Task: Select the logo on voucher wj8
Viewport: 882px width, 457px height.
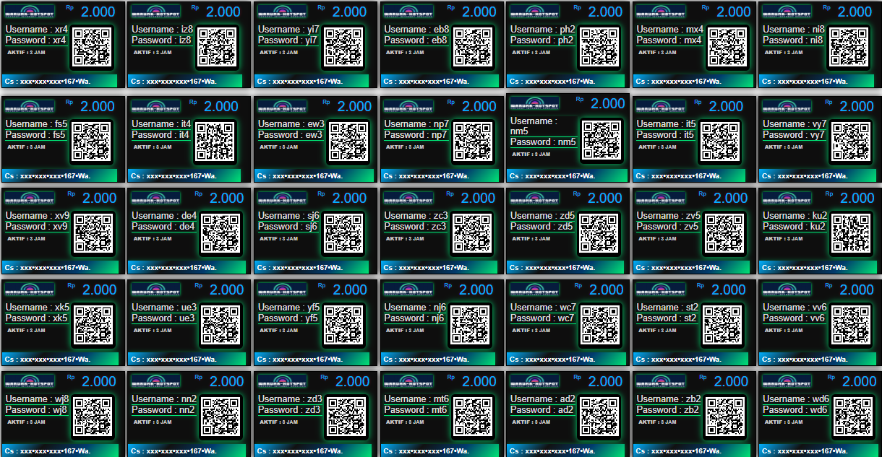Action: [30, 380]
